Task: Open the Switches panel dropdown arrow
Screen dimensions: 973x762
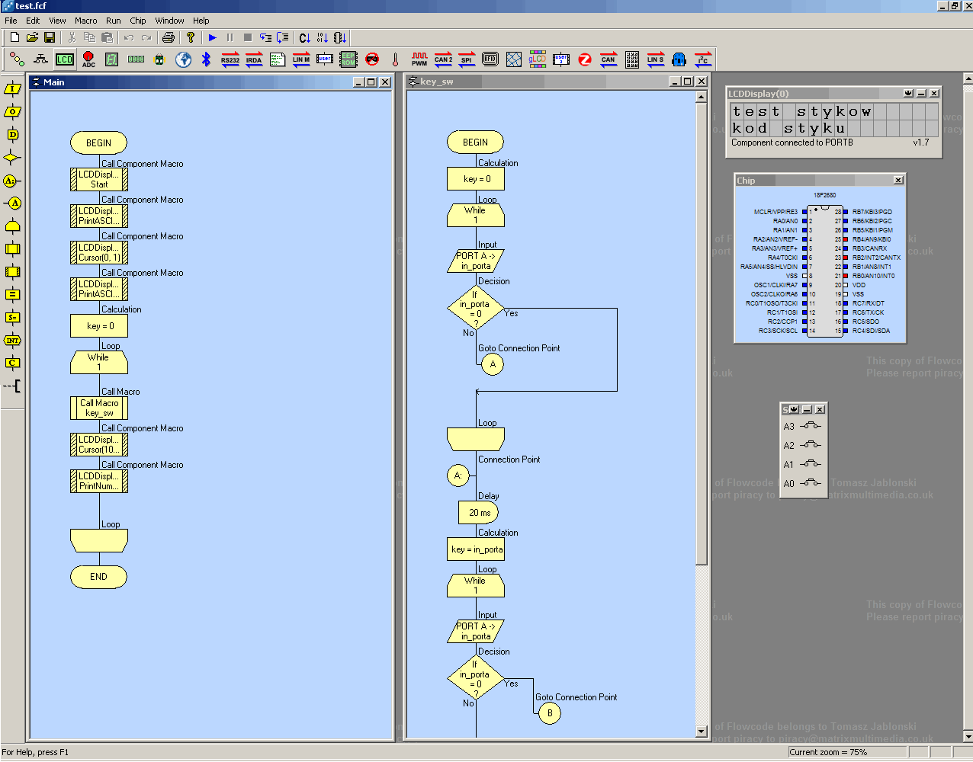Action: point(794,409)
